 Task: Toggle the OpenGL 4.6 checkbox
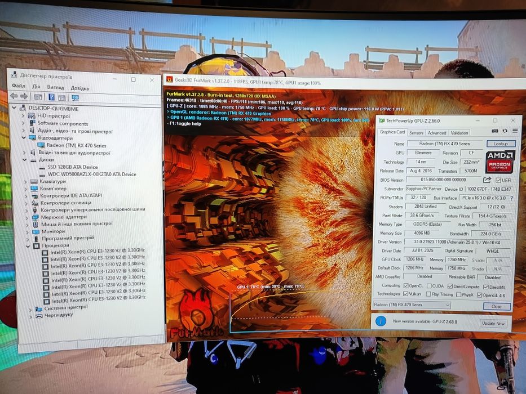479,295
